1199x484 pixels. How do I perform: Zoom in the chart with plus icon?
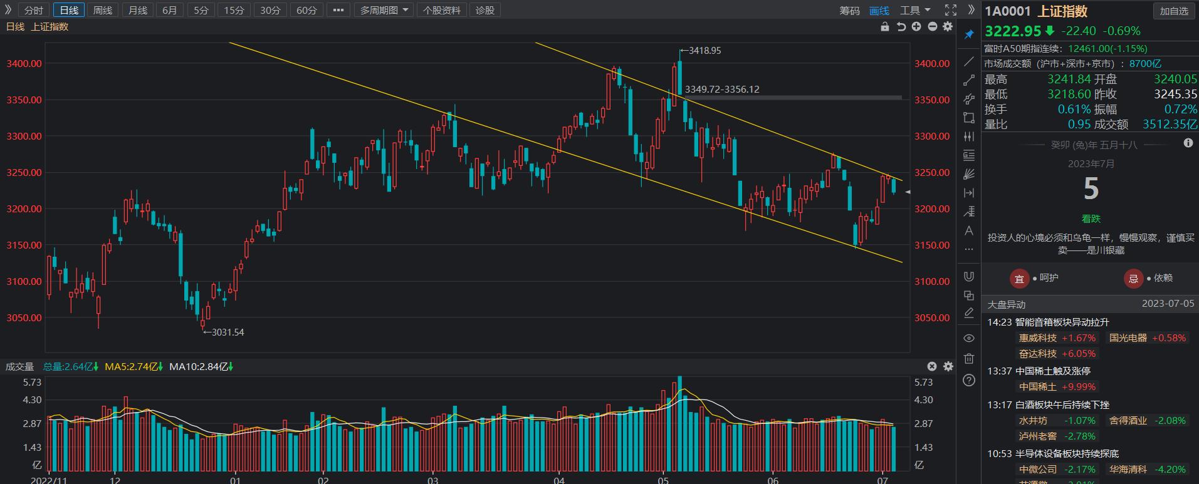[x=916, y=26]
